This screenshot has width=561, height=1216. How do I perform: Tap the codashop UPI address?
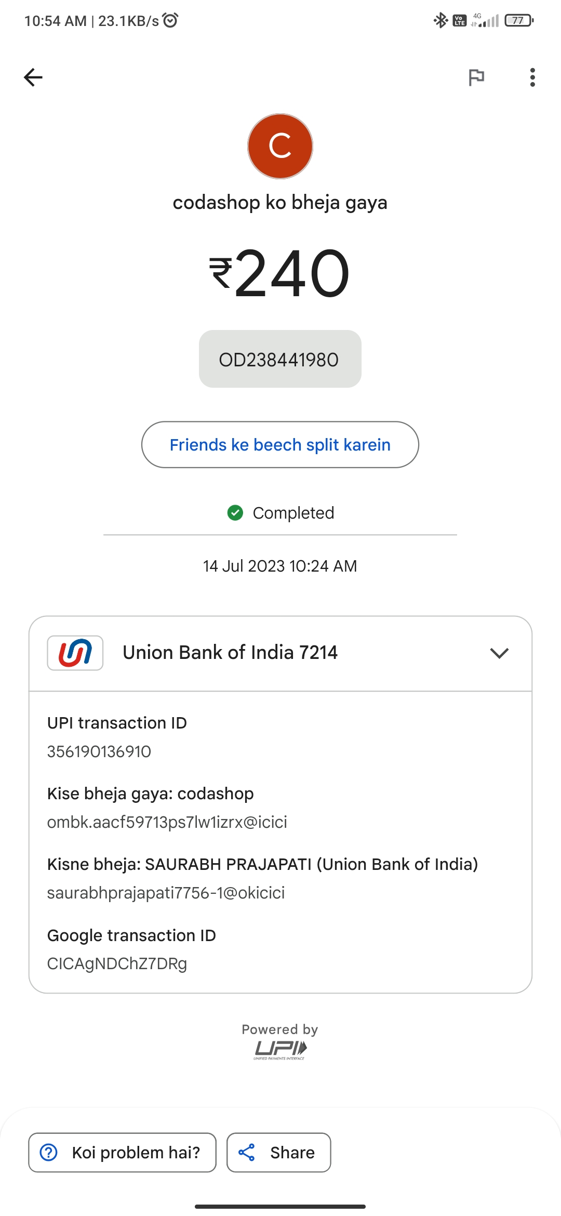coord(167,822)
